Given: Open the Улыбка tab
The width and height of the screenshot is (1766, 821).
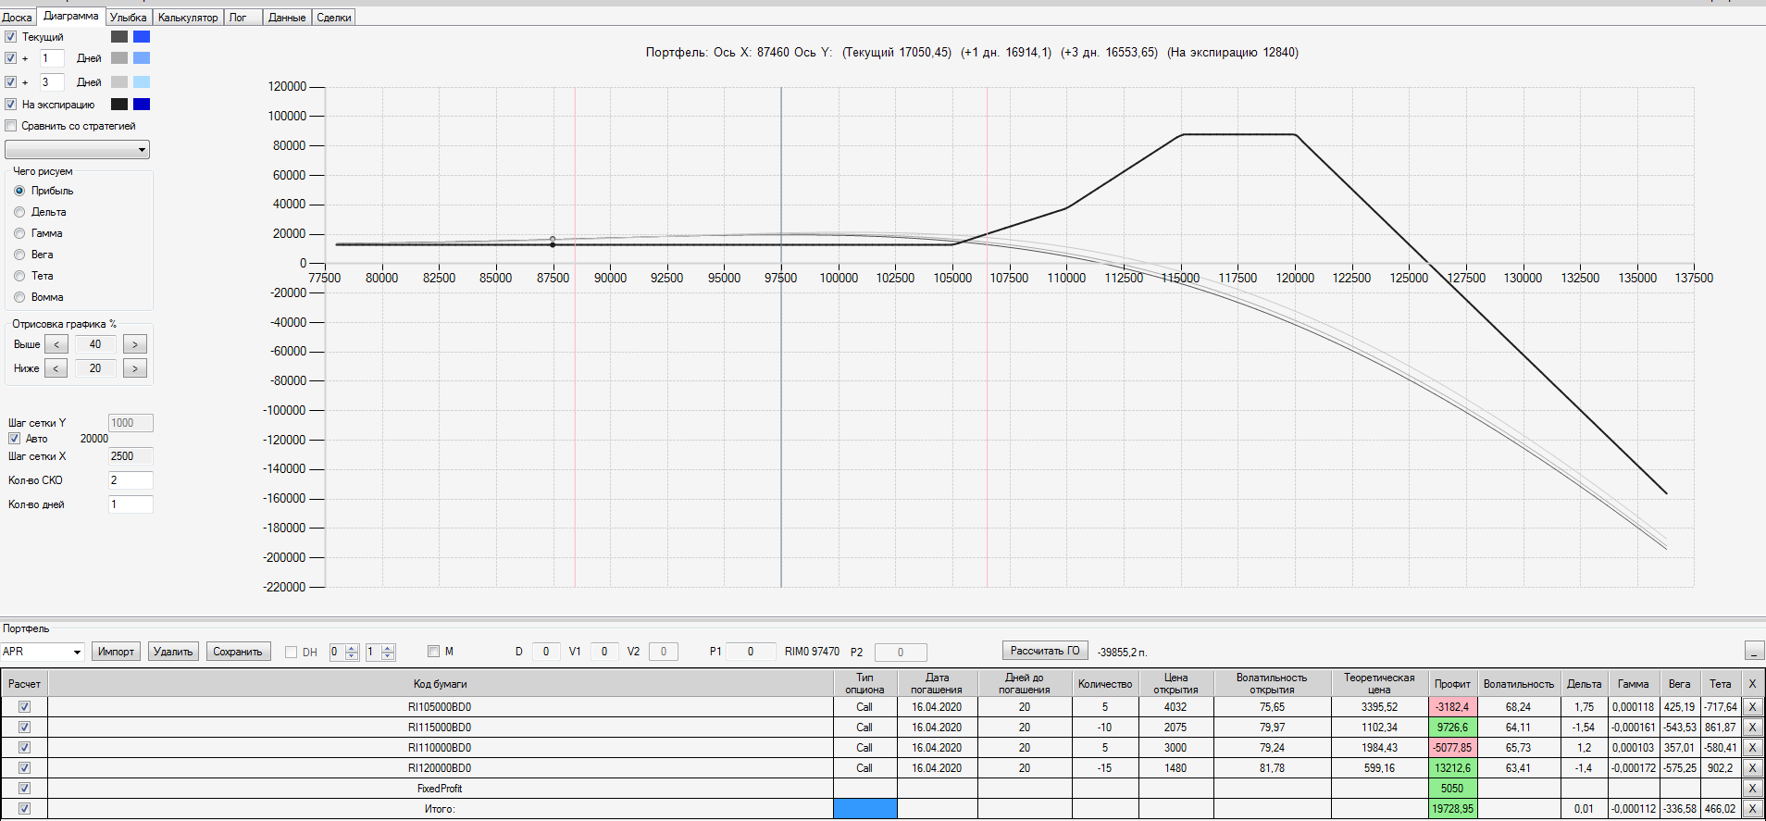Looking at the screenshot, I should pyautogui.click(x=128, y=18).
